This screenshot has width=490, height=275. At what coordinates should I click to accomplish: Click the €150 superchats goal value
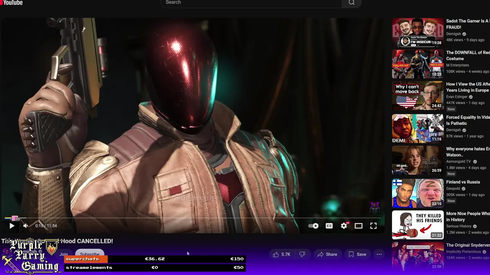coord(237,259)
